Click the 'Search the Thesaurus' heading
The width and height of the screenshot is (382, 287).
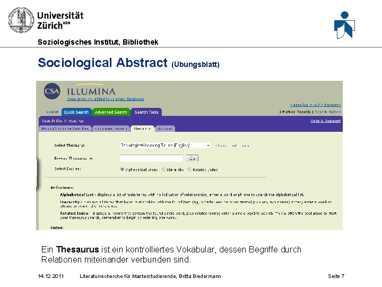[63, 121]
